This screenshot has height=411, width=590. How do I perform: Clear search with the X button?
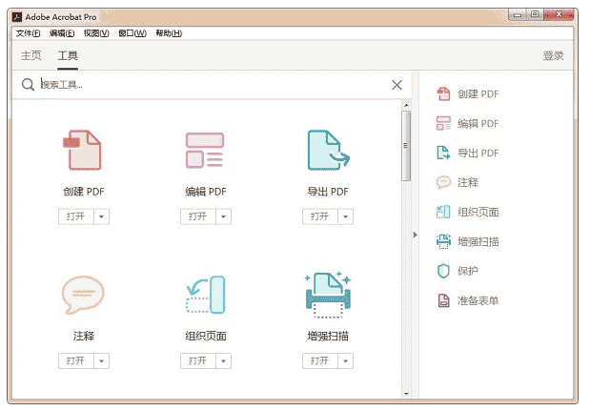pyautogui.click(x=397, y=85)
